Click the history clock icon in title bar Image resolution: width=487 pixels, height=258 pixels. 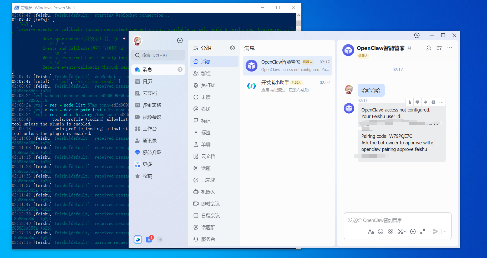(x=417, y=35)
